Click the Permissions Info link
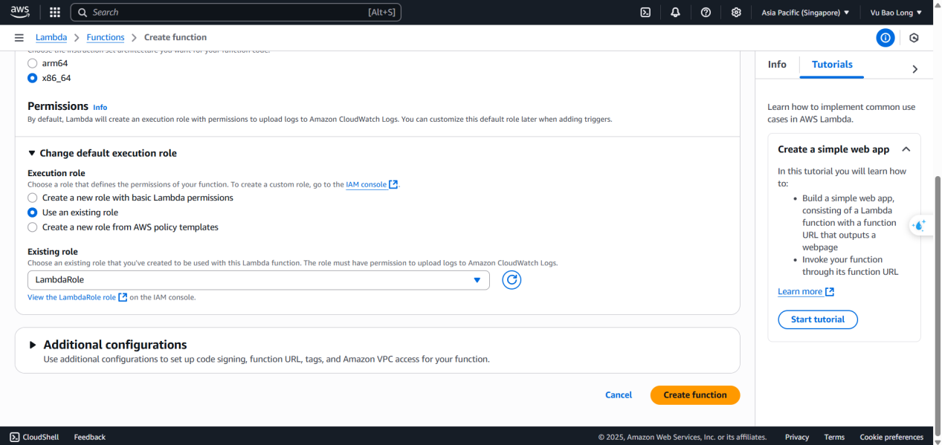Image resolution: width=942 pixels, height=445 pixels. tap(100, 108)
